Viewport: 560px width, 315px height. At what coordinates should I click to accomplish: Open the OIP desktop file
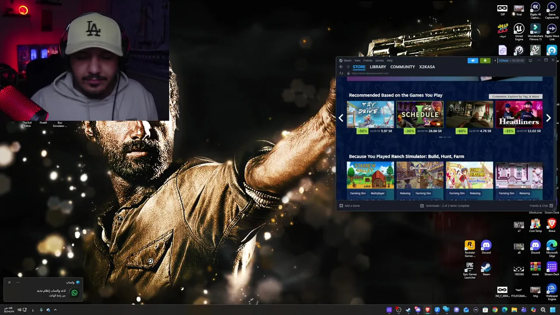(502, 10)
